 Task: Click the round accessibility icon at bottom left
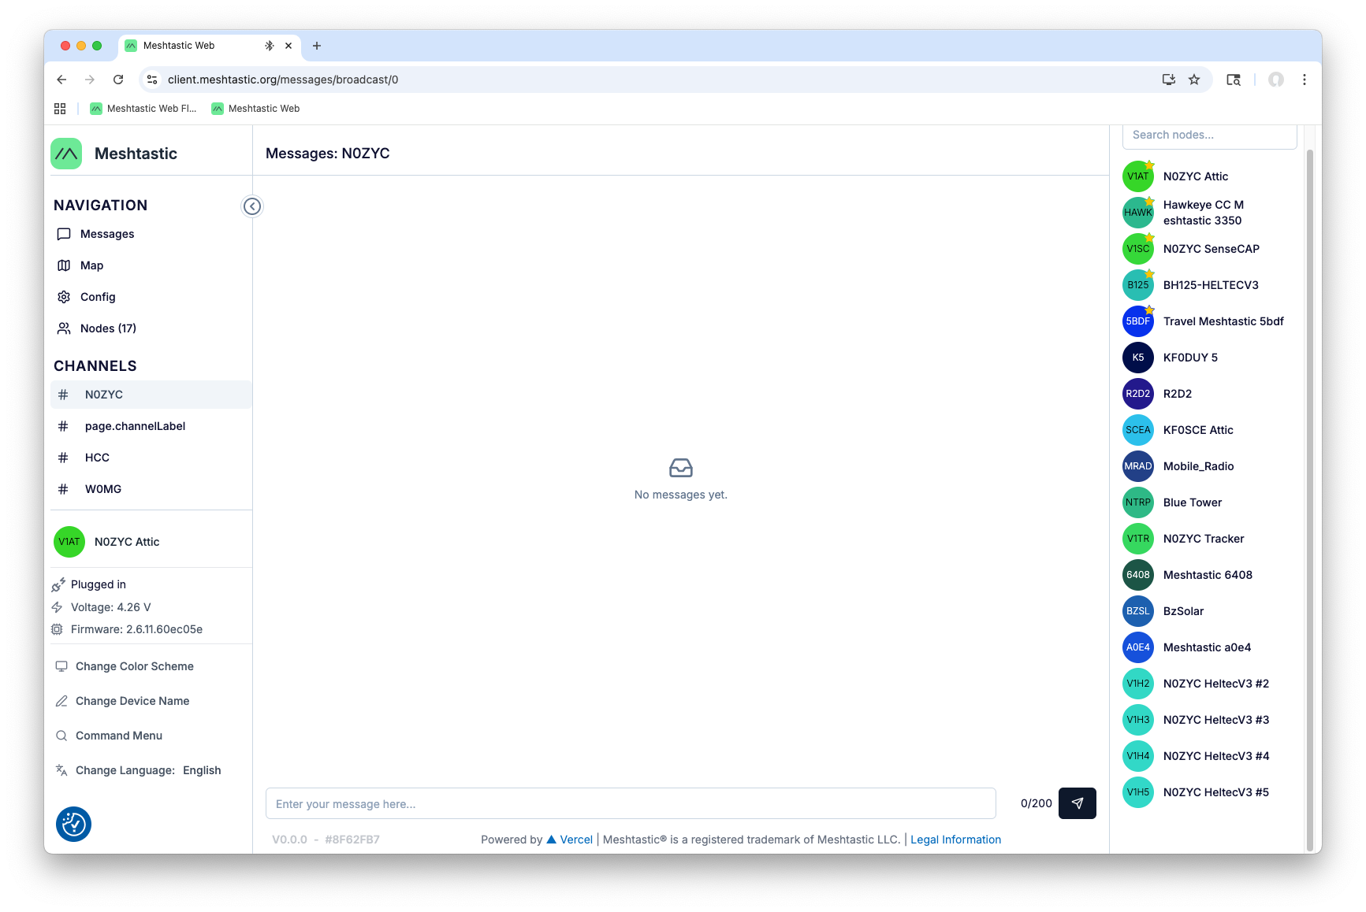[73, 825]
